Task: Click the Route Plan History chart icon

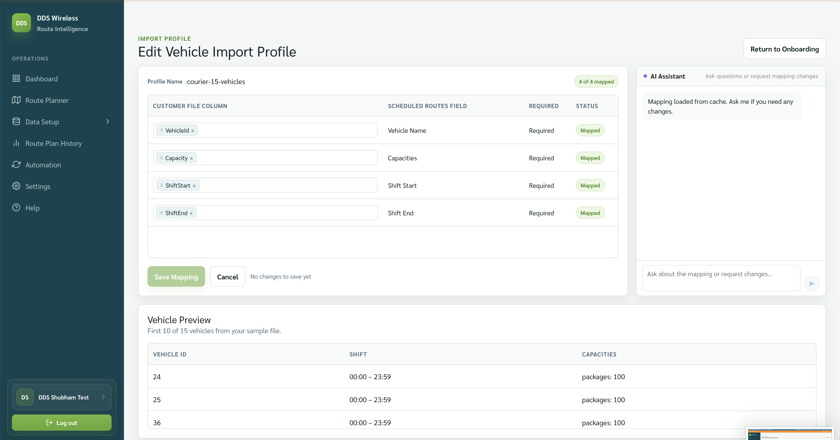Action: [16, 143]
